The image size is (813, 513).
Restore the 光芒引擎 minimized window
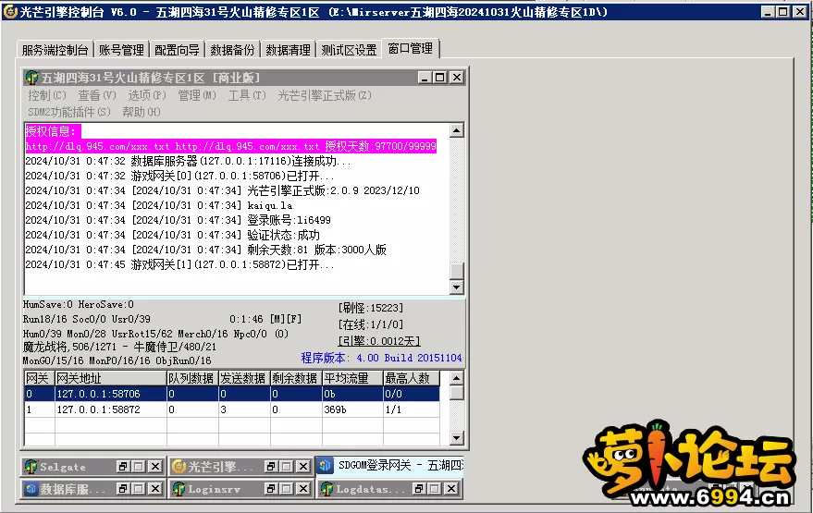pos(271,467)
